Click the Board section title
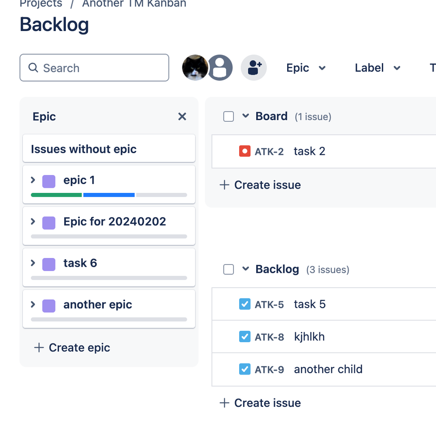Image resolution: width=436 pixels, height=433 pixels. pyautogui.click(x=271, y=116)
